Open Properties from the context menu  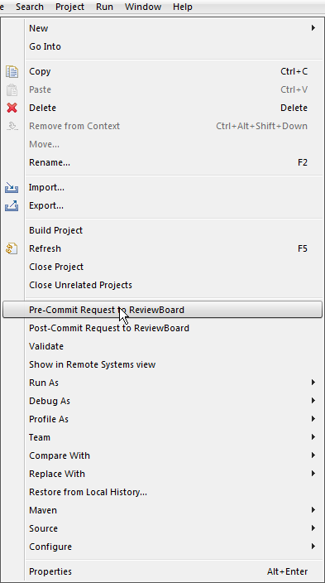[162, 571]
